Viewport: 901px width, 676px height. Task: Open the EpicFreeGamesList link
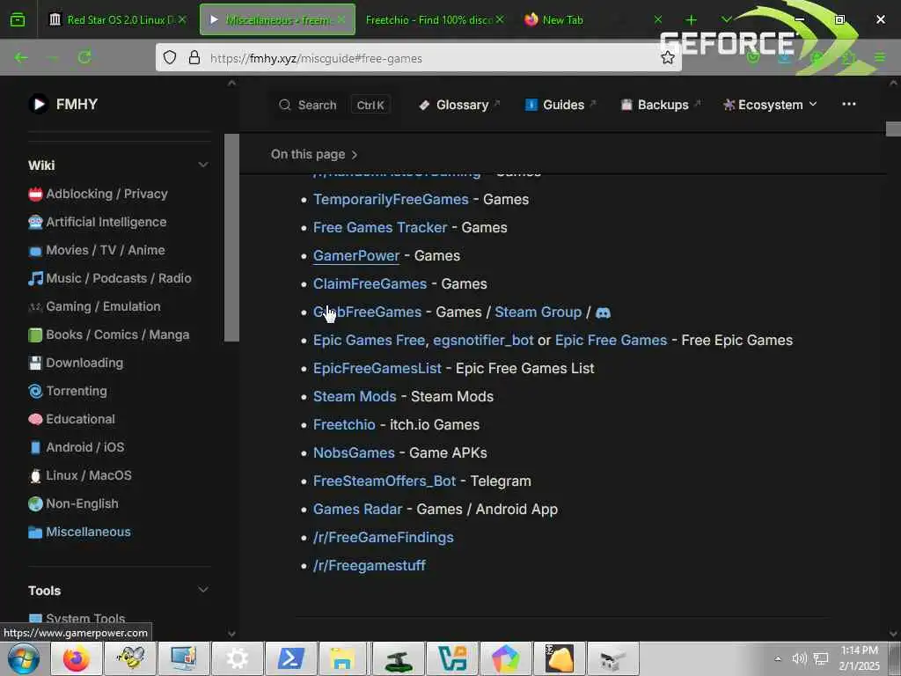(377, 369)
